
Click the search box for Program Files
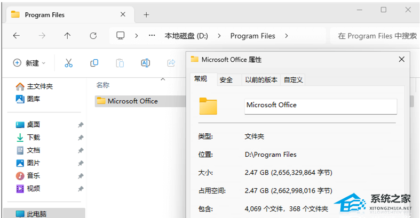coord(375,36)
